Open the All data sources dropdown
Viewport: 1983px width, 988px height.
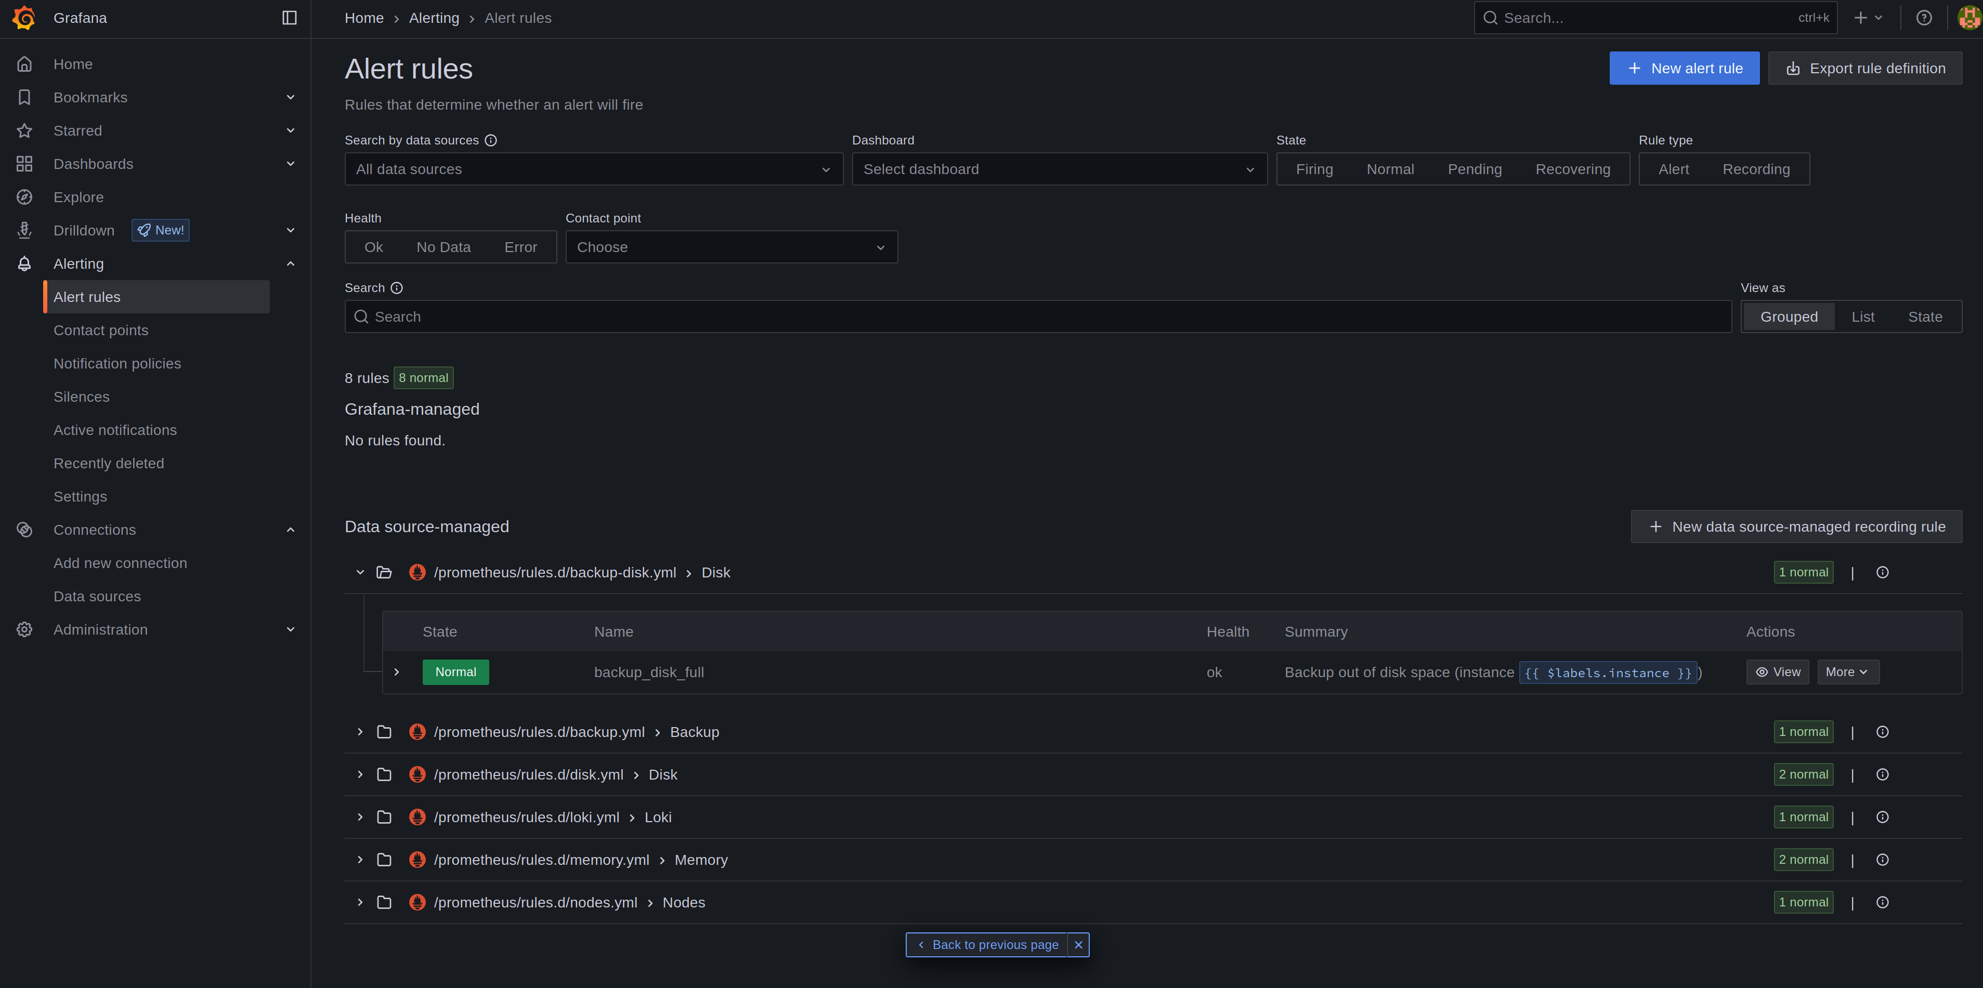[593, 169]
